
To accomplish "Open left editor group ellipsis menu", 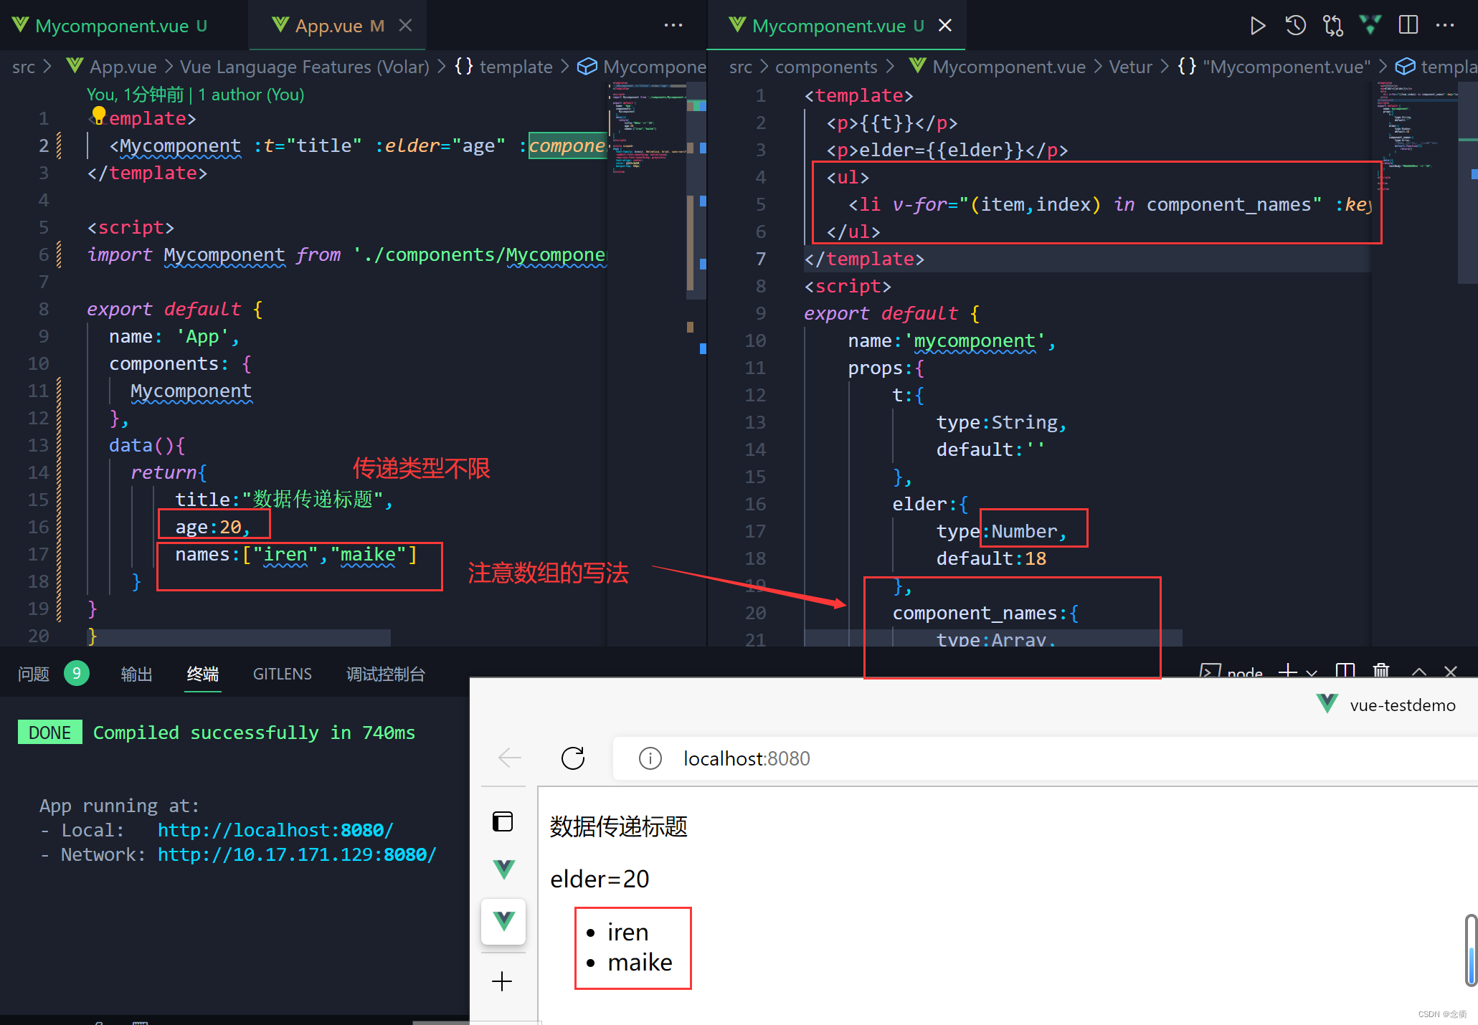I will tap(673, 26).
